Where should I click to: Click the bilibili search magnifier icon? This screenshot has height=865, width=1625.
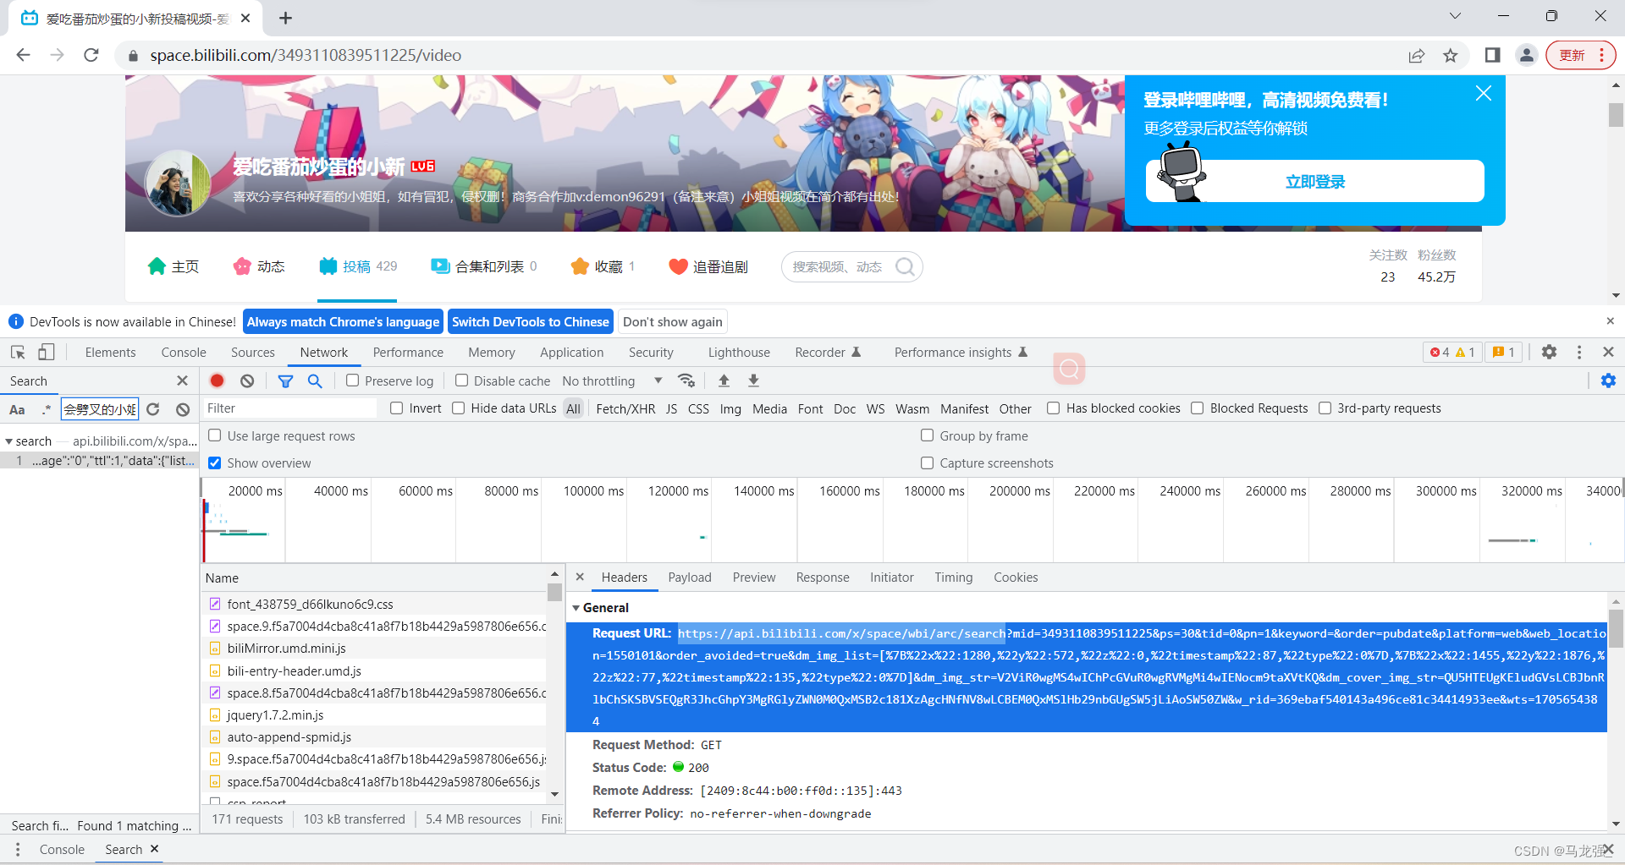pos(905,266)
